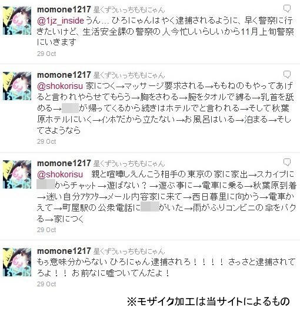This screenshot has width=300, height=314.
Task: Click the 29 Oct timestamp of the last tweet
Action: tap(46, 284)
